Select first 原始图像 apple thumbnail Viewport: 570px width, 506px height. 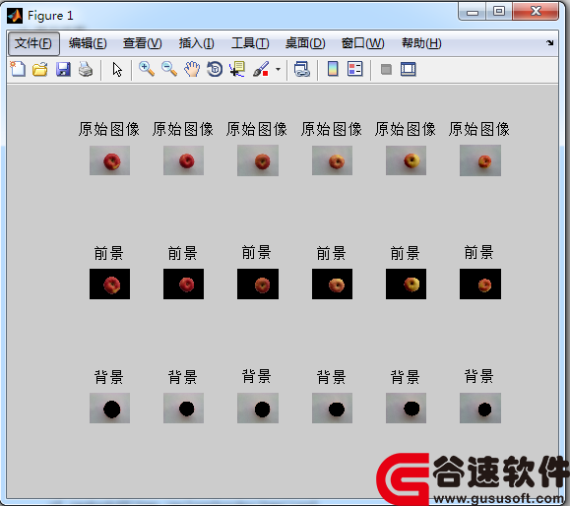click(x=109, y=160)
